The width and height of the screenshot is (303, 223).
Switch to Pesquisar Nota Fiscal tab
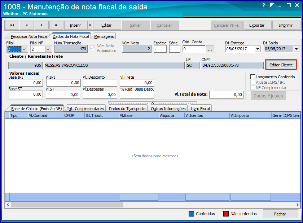tap(29, 36)
